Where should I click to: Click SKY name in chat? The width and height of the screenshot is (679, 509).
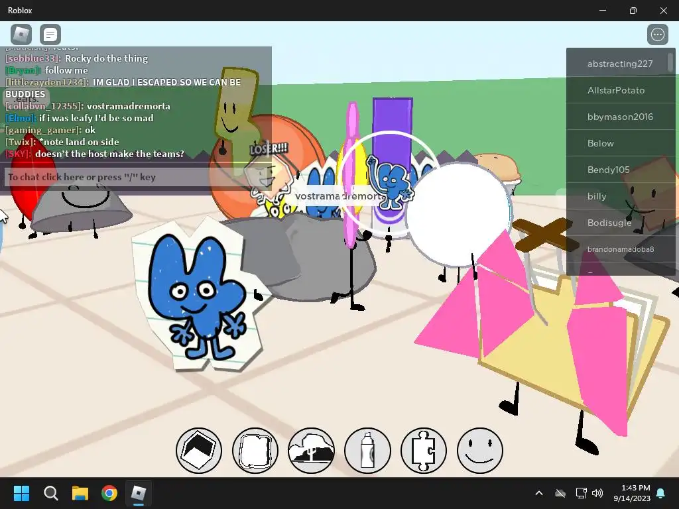coord(18,154)
